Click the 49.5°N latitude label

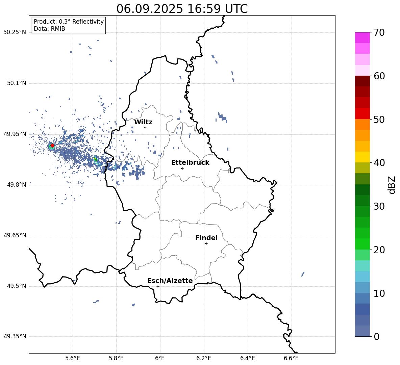[17, 286]
